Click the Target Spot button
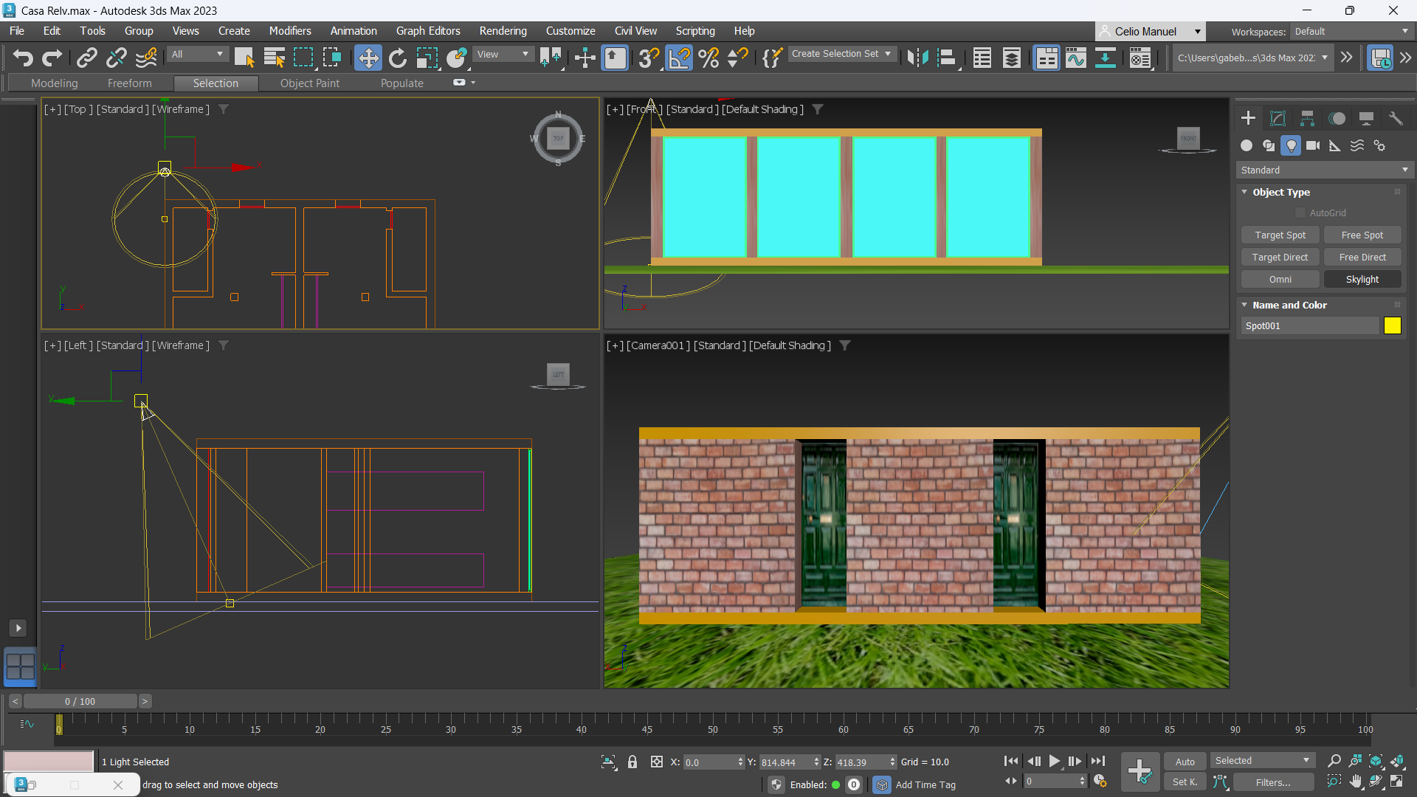The image size is (1417, 797). pos(1280,235)
